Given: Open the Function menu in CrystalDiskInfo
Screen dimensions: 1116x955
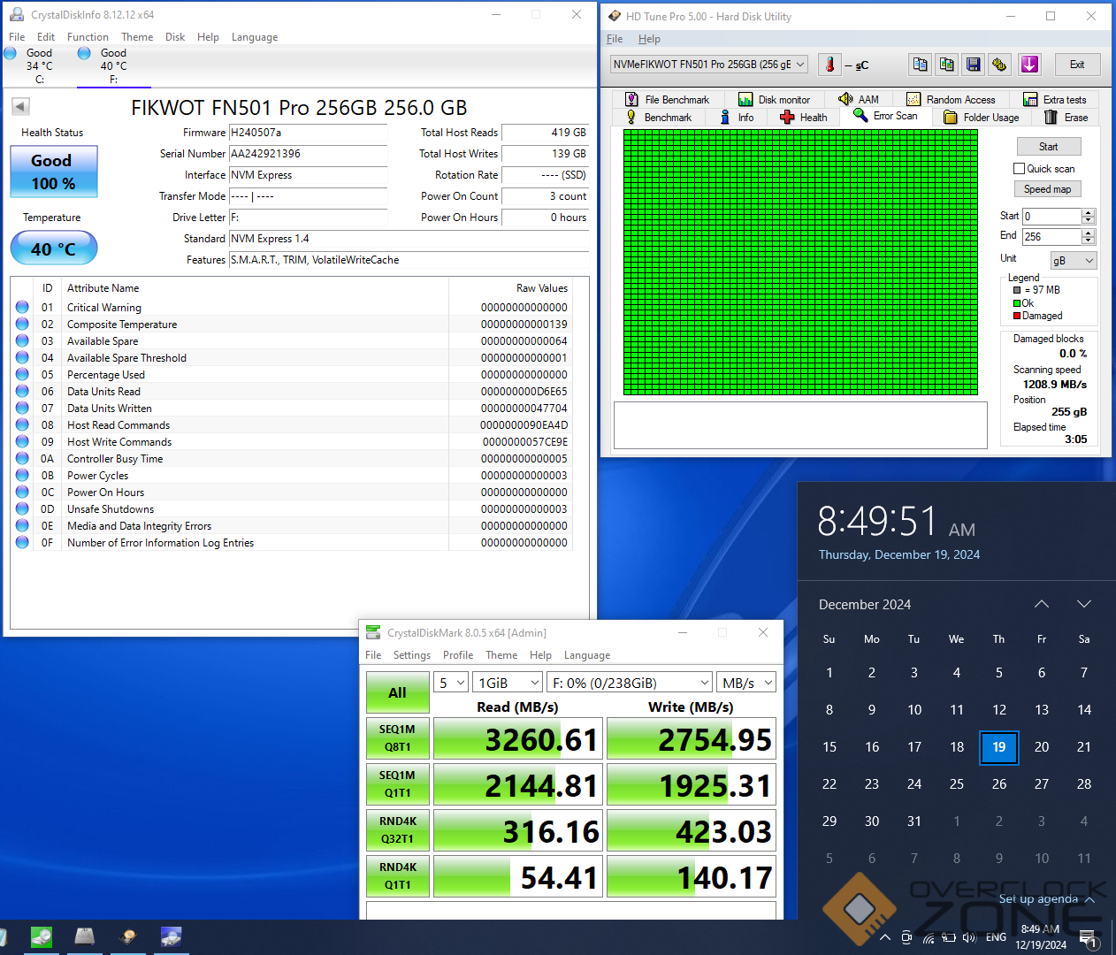Looking at the screenshot, I should pyautogui.click(x=88, y=37).
